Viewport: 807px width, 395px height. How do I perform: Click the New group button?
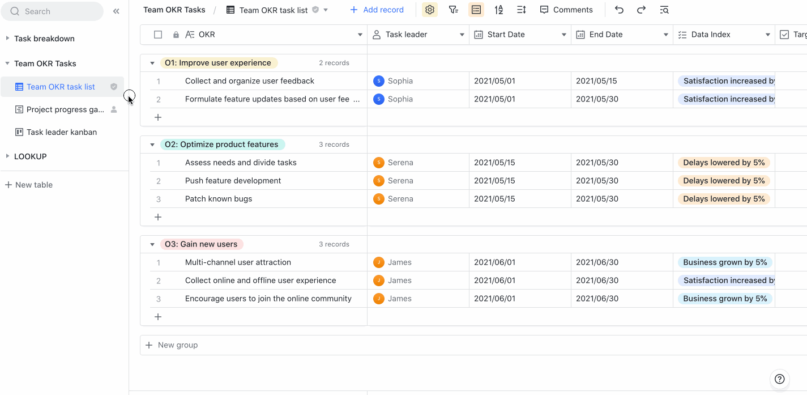[x=171, y=345]
